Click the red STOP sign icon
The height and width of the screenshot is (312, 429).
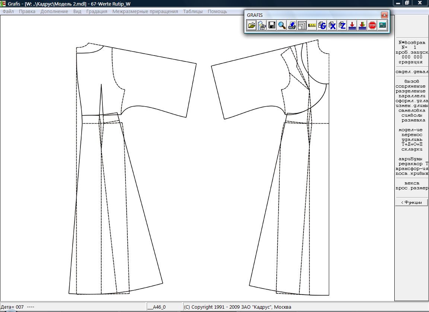click(372, 26)
